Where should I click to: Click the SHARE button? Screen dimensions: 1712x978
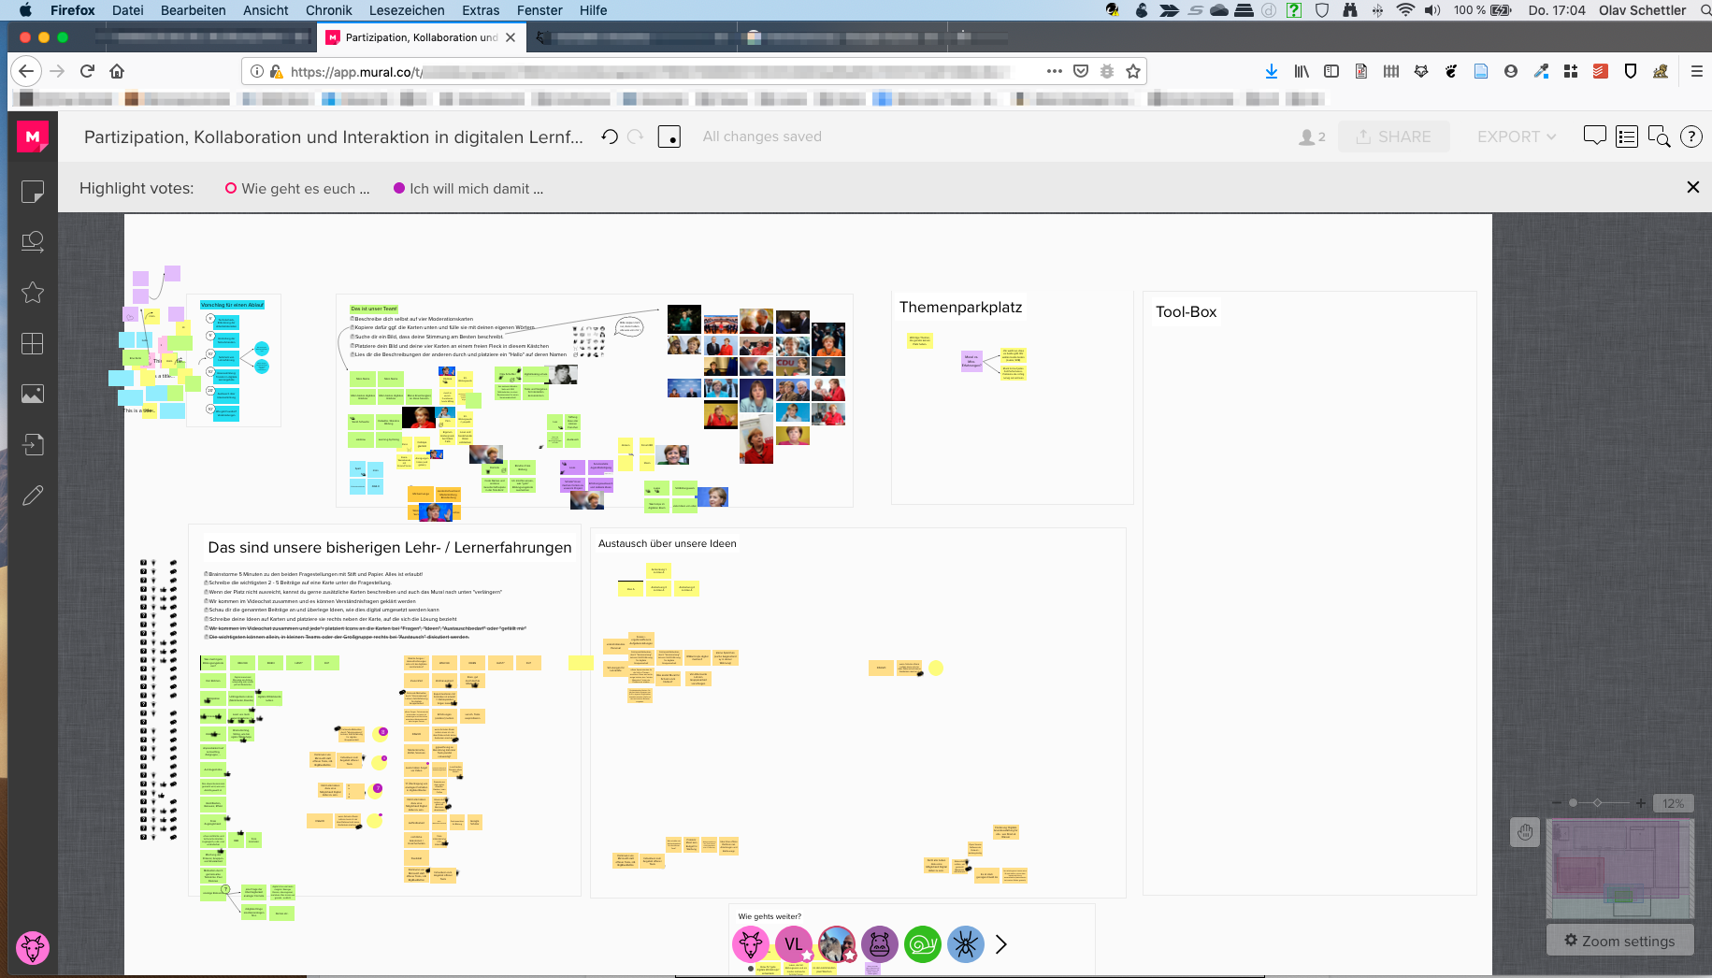coord(1393,137)
